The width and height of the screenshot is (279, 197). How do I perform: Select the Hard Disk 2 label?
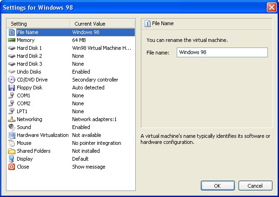pos(29,56)
